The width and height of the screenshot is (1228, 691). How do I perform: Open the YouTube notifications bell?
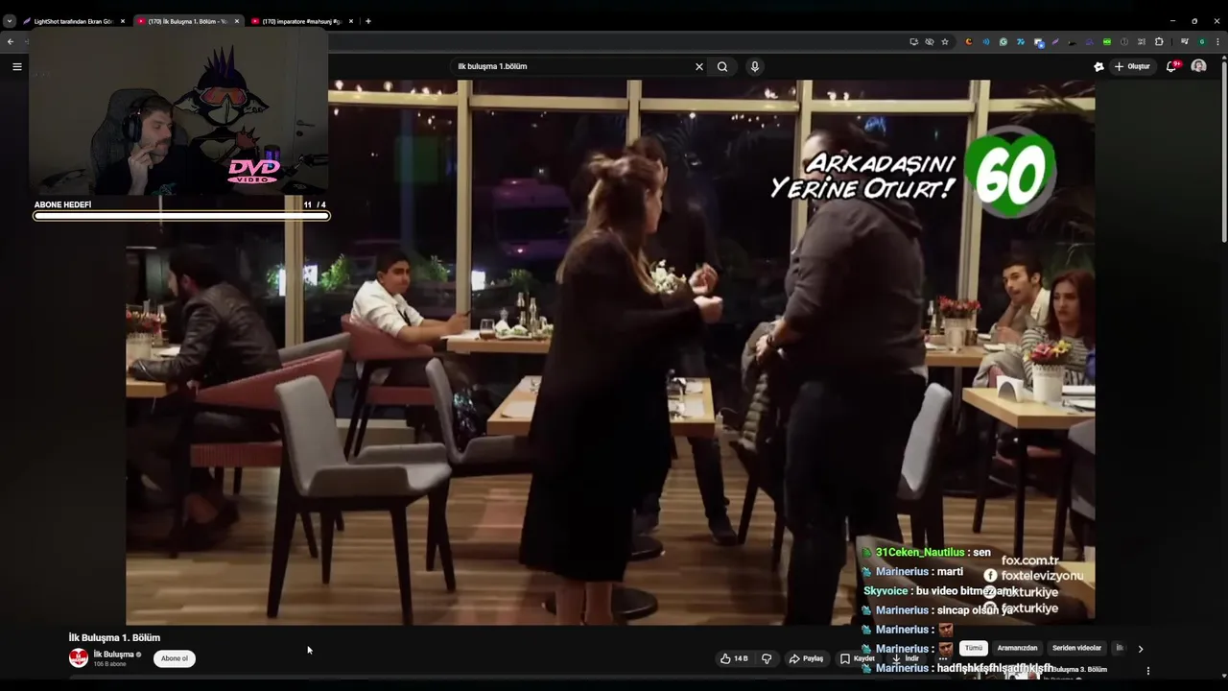pyautogui.click(x=1173, y=66)
